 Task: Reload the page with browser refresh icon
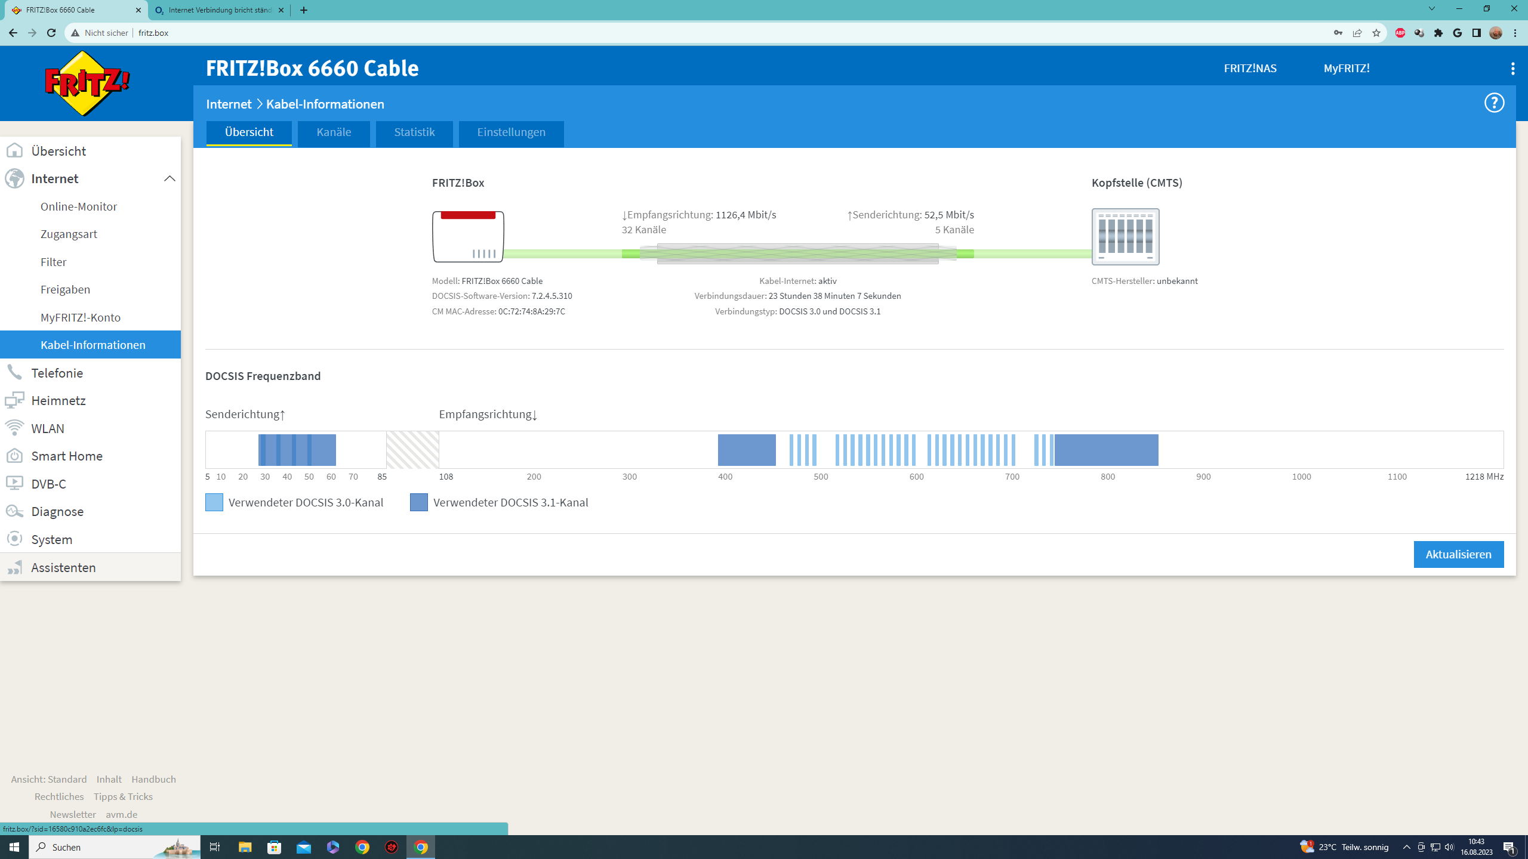pos(51,33)
